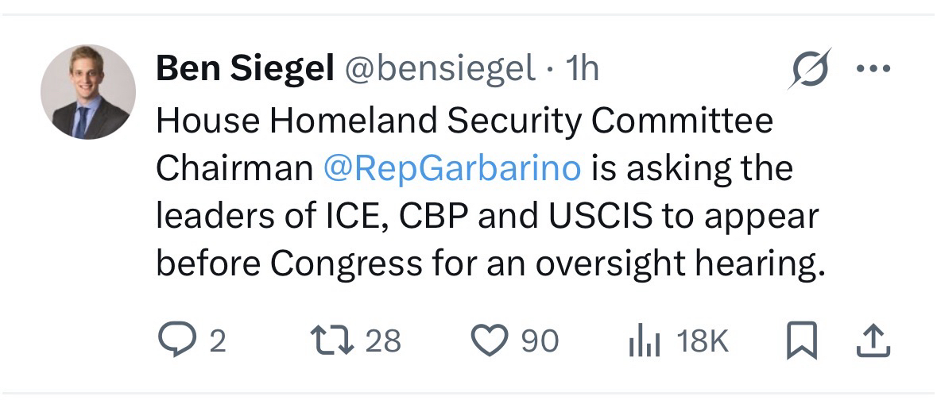Screen dimensions: 937x404
Task: Click the repost count 28
Action: (384, 341)
